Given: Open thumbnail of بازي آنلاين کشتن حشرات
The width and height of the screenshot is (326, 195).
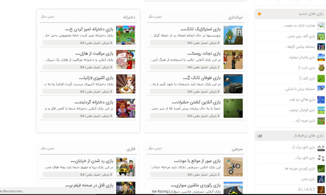Looking at the screenshot, I should coord(233,108).
